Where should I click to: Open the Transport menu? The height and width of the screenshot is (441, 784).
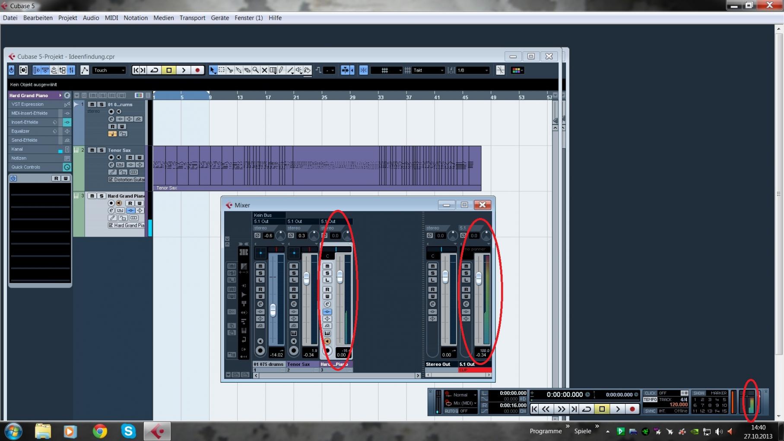click(192, 18)
